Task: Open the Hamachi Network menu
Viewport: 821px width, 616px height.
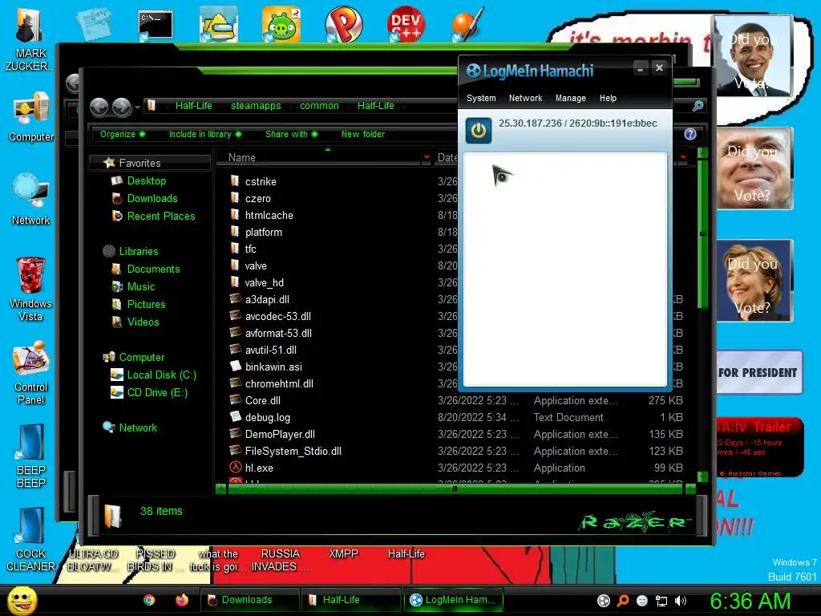Action: coord(525,98)
